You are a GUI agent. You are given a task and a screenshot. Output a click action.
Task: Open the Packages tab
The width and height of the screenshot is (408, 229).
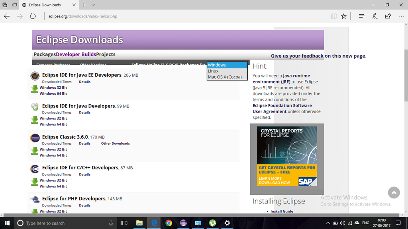tap(45, 54)
